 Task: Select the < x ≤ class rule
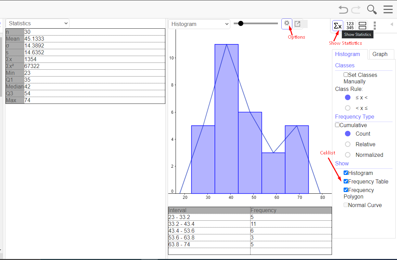point(348,108)
